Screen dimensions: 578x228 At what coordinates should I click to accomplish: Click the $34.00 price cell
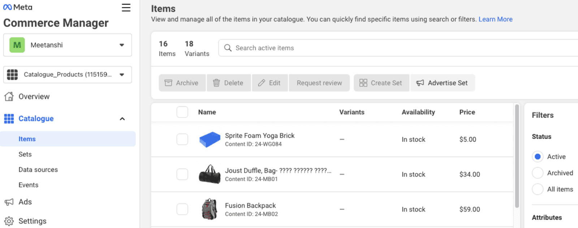click(470, 174)
